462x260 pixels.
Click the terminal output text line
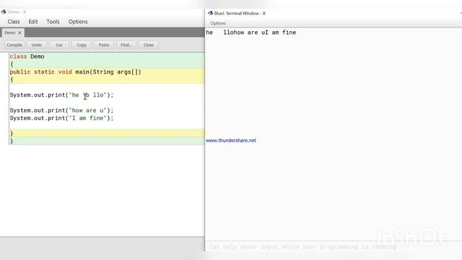pos(251,32)
